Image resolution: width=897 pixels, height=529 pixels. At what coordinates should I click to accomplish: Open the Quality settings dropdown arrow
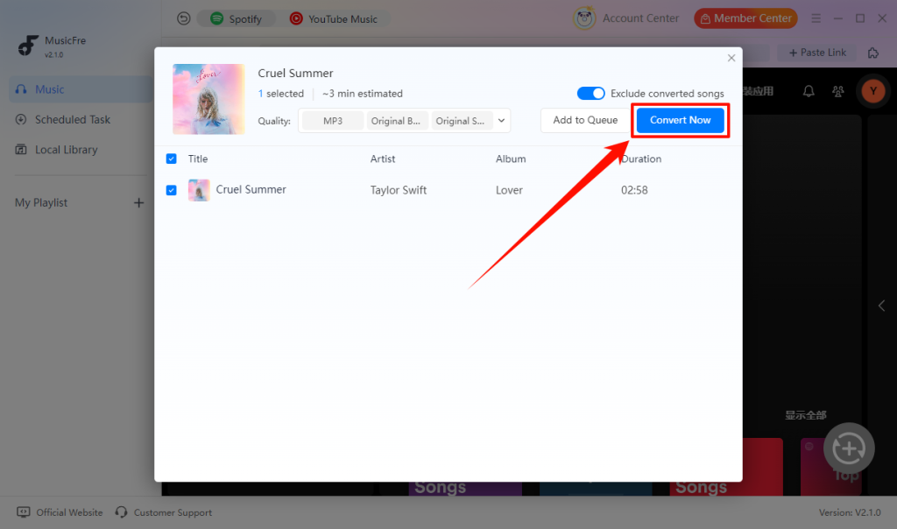[x=501, y=121]
